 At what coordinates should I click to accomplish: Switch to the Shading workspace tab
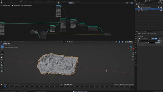pyautogui.click(x=47, y=1)
